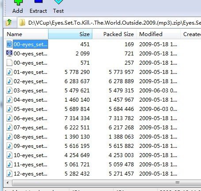Screen dimensions: 201x191
Task: Click packed size value 5 684 446
Action: click(x=121, y=109)
